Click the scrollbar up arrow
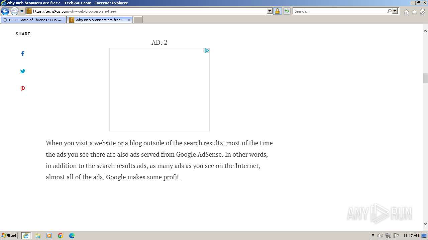Viewport: 428px width, 240px height. [x=425, y=31]
